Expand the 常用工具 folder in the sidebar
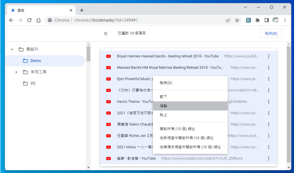 [16, 72]
